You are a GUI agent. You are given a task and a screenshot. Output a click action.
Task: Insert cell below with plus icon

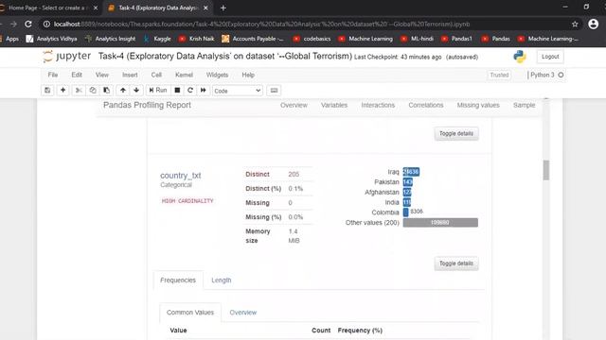coord(62,91)
